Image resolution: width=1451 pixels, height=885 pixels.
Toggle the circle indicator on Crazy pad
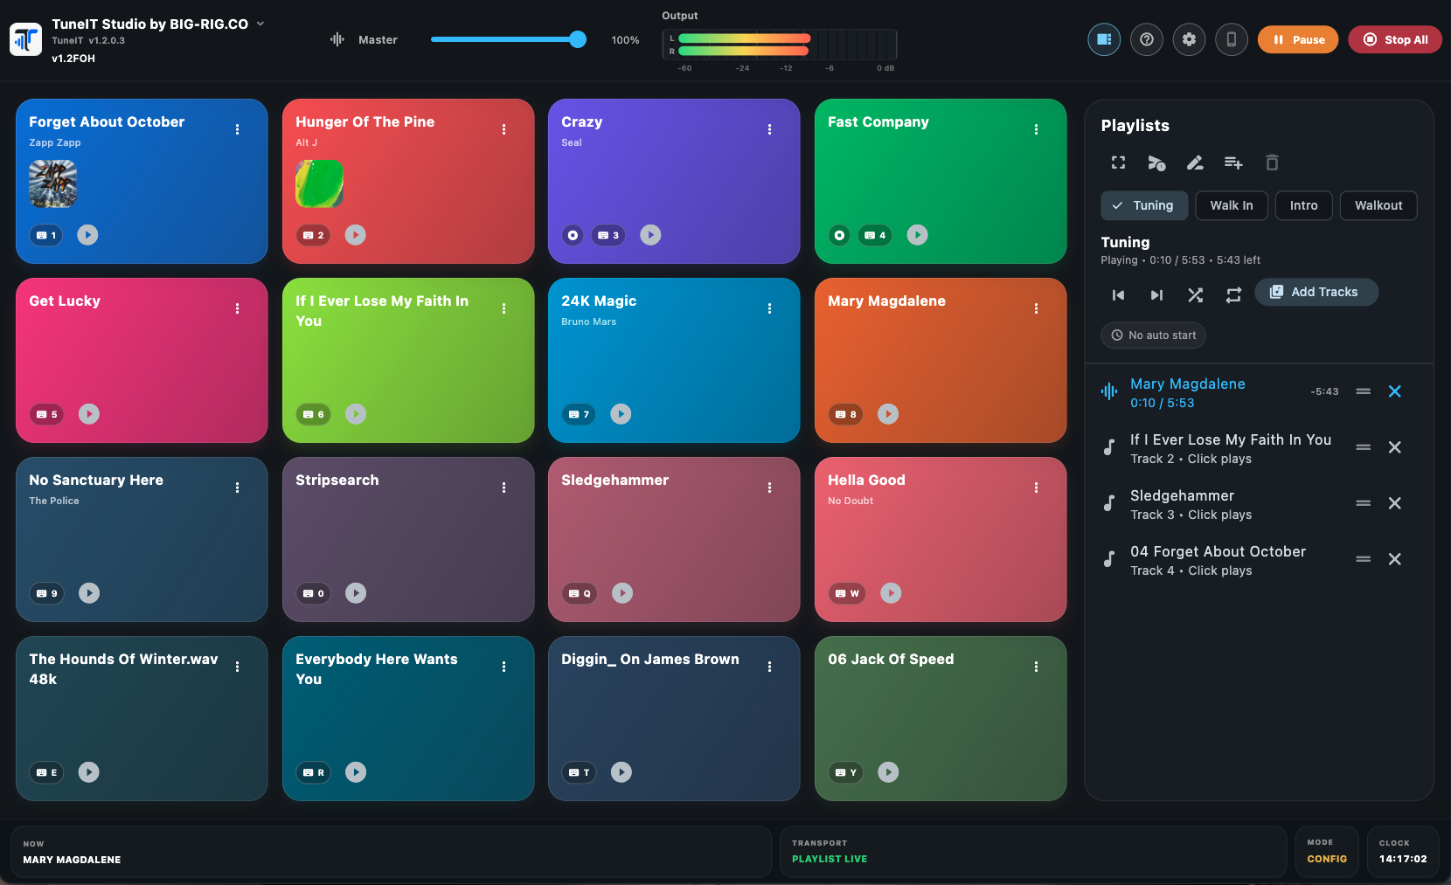click(573, 235)
